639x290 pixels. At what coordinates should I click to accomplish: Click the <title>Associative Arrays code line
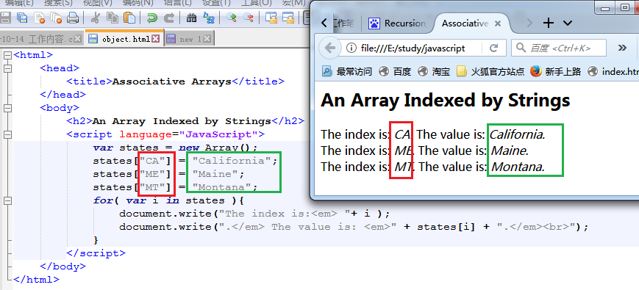click(x=175, y=81)
